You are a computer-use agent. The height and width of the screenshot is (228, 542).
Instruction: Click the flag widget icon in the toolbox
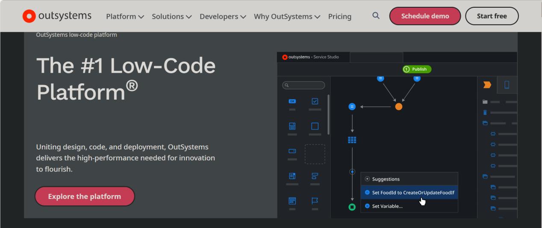coord(315,200)
